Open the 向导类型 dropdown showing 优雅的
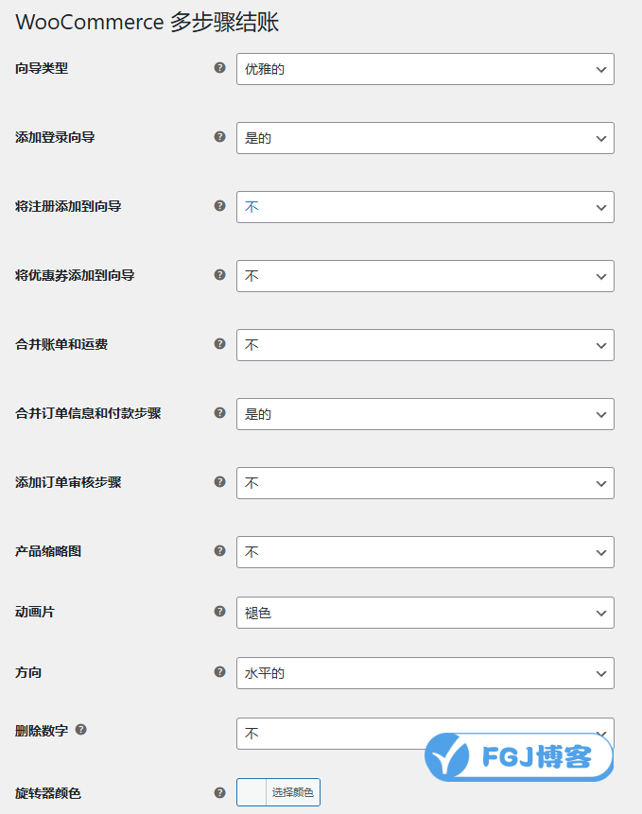 (425, 69)
